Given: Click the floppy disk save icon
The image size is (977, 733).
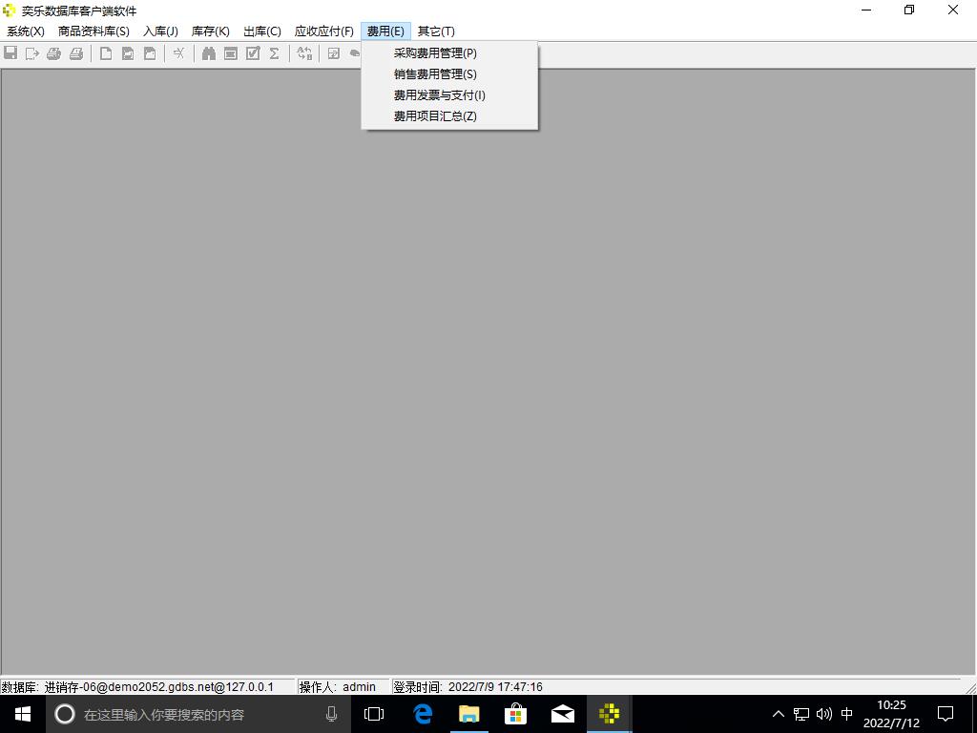Looking at the screenshot, I should pos(10,53).
